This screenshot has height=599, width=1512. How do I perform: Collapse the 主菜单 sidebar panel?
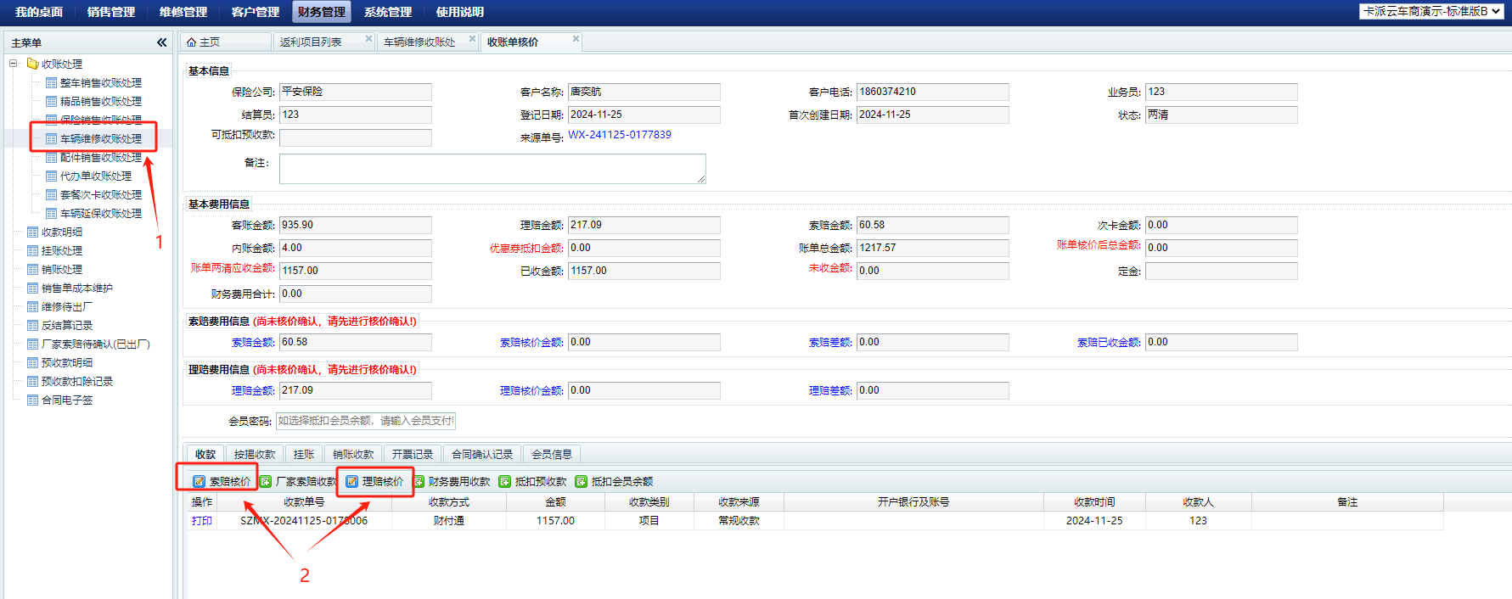(161, 42)
